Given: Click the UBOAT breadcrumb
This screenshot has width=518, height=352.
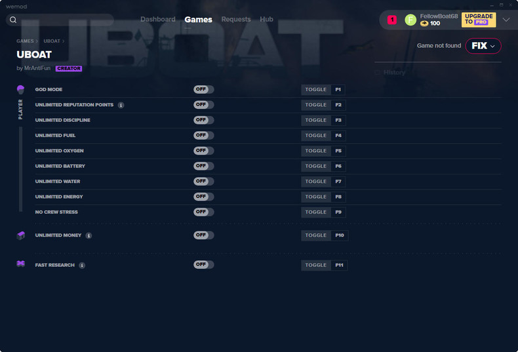Looking at the screenshot, I should (x=52, y=41).
